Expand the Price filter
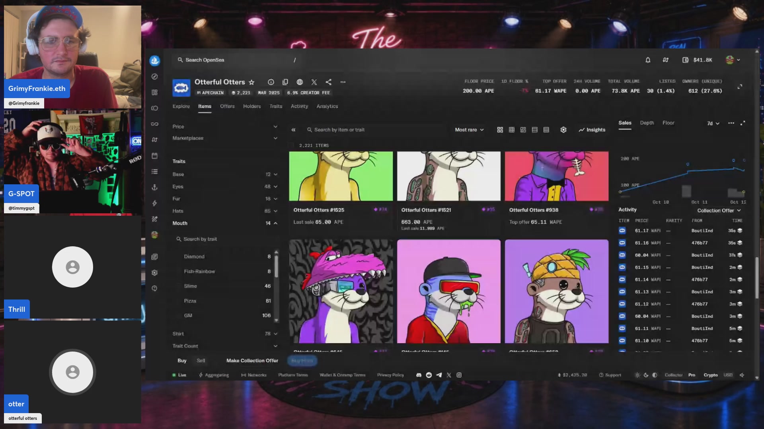The image size is (764, 429). click(x=225, y=127)
